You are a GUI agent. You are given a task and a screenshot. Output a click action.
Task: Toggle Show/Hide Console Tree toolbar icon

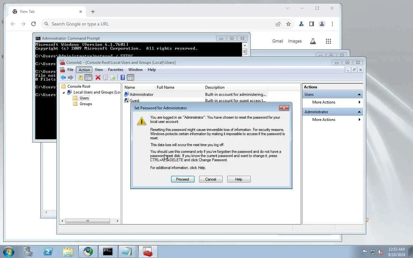pos(88,77)
